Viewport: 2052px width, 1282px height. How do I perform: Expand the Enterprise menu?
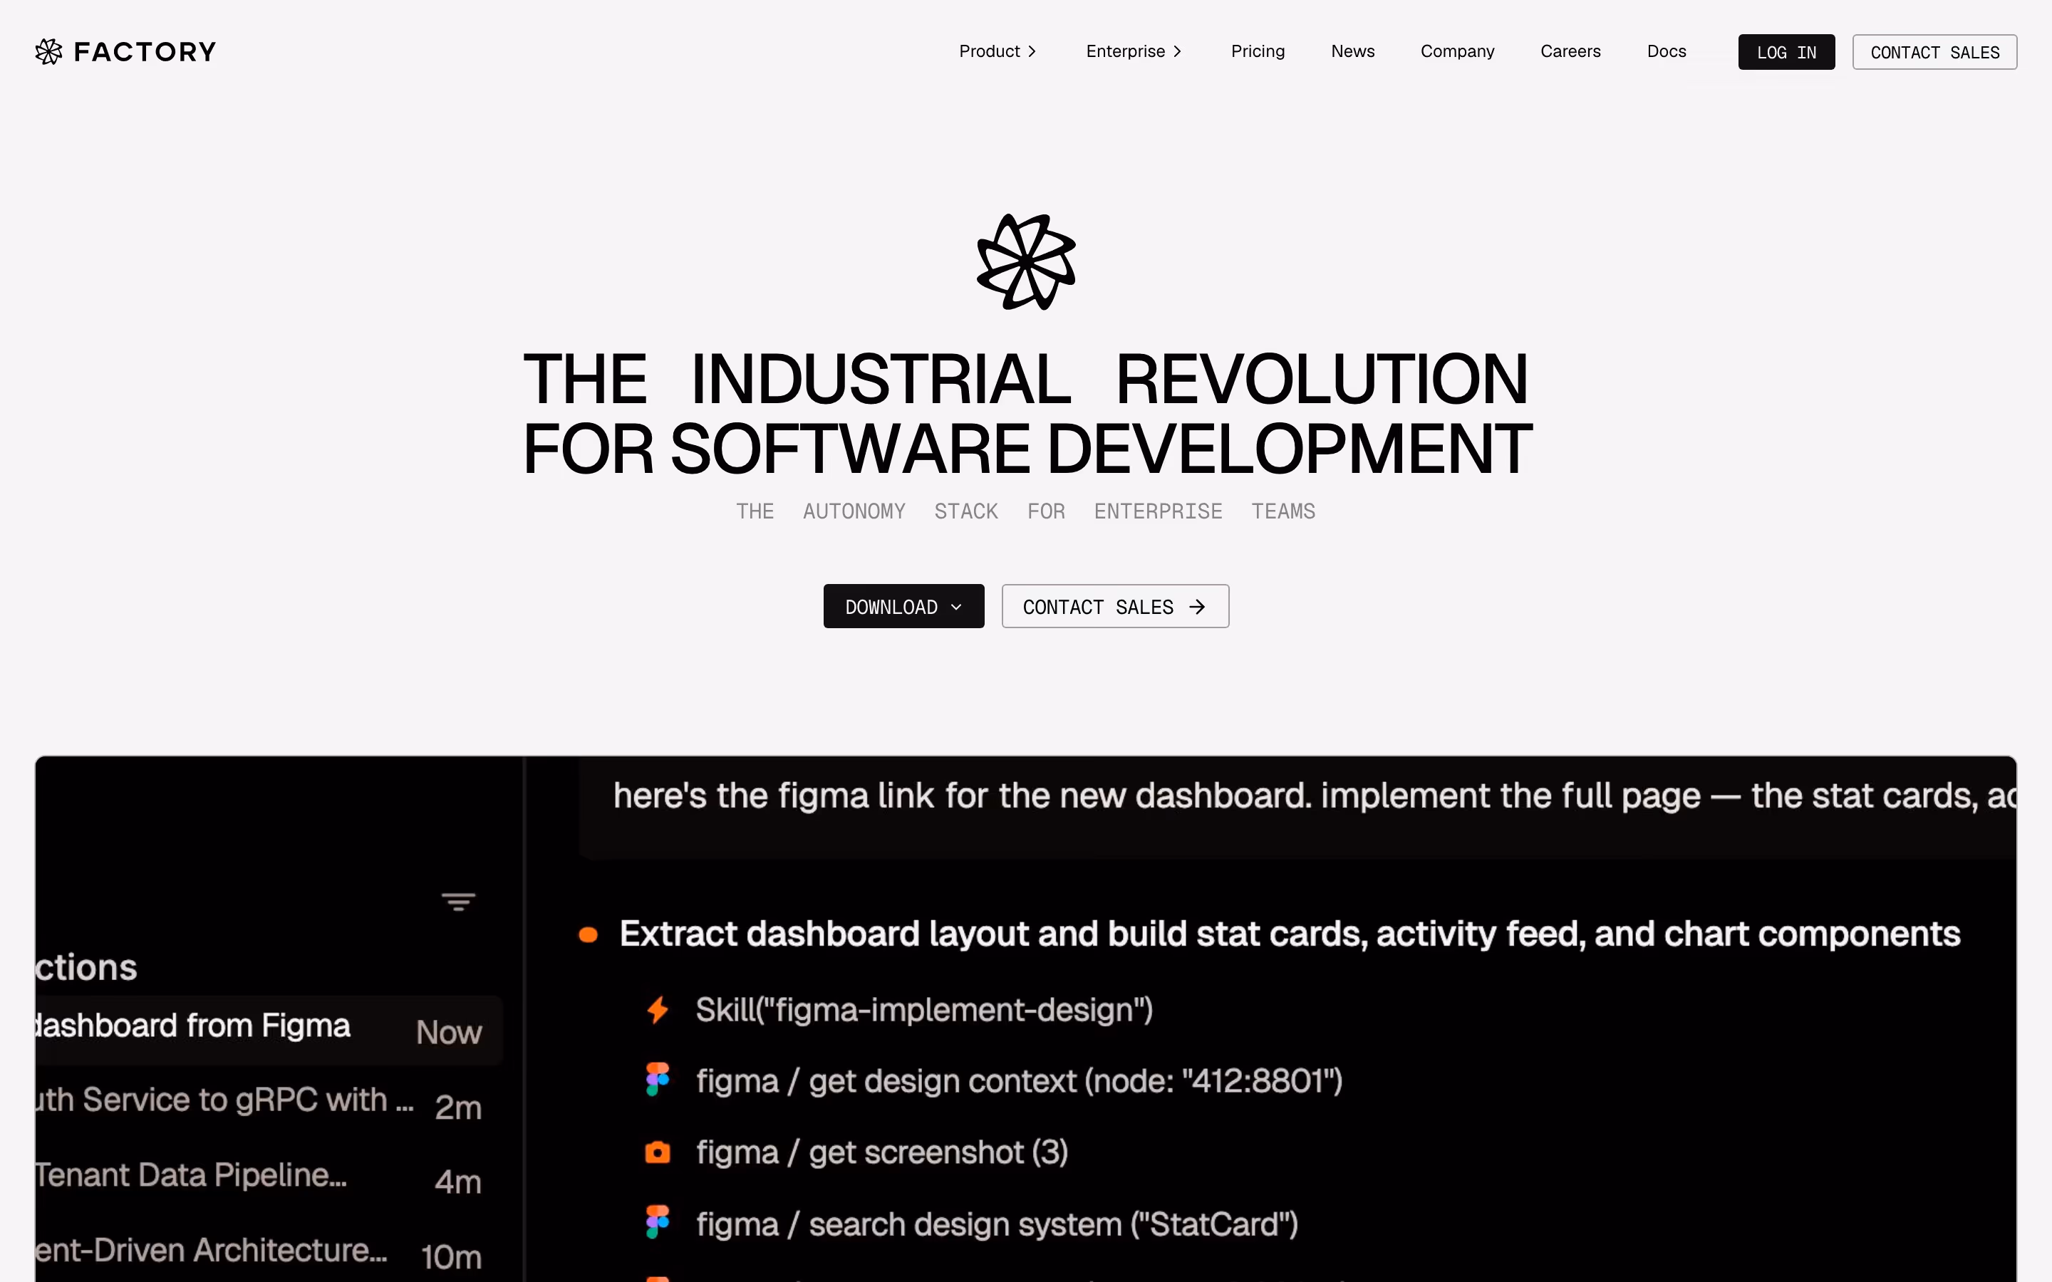tap(1134, 52)
